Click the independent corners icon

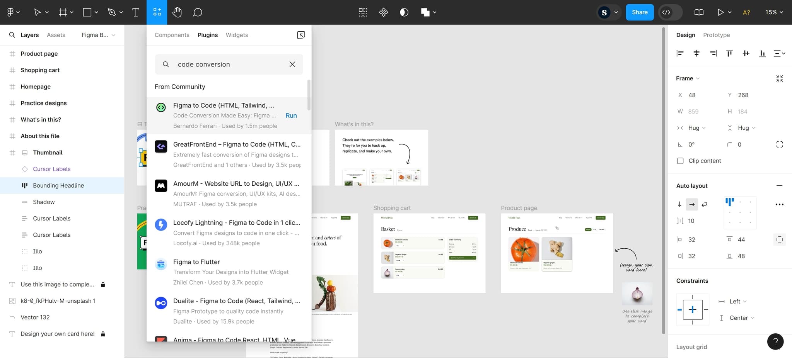point(779,144)
